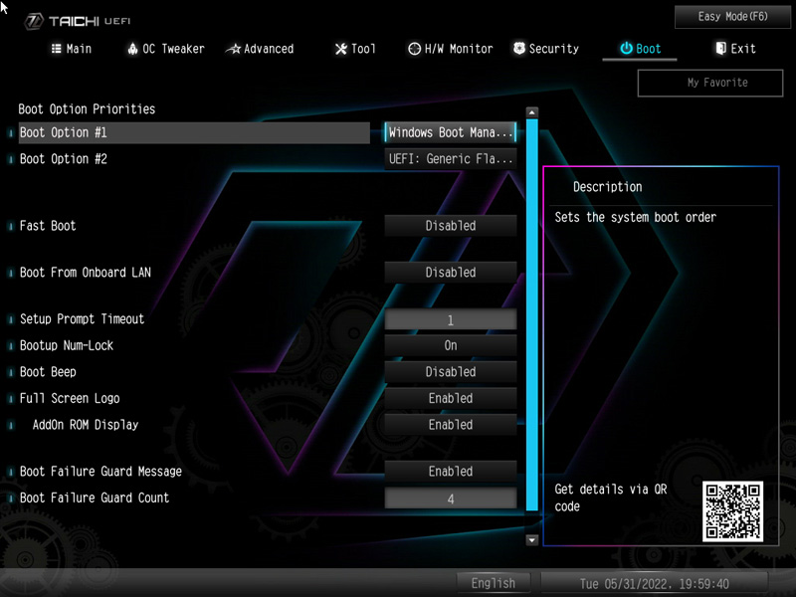Click the Security shield icon
The image size is (796, 597).
(519, 49)
